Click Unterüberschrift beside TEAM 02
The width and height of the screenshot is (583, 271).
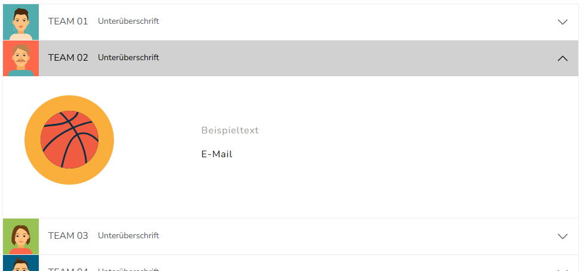click(128, 58)
